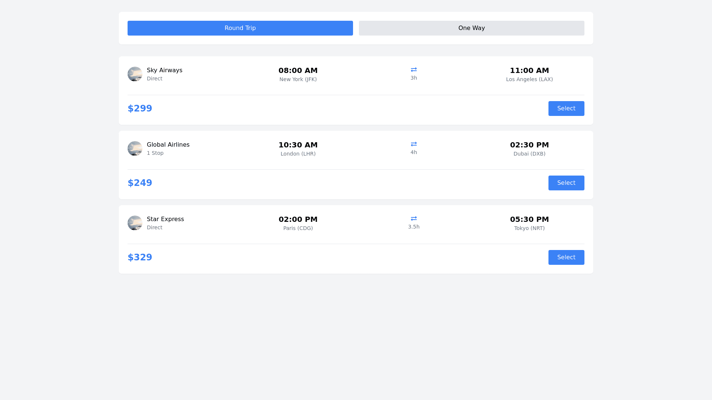Image resolution: width=712 pixels, height=400 pixels.
Task: Switch to One Way option
Action: [471, 28]
